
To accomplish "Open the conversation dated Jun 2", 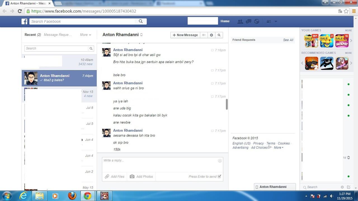I will coord(59,174).
